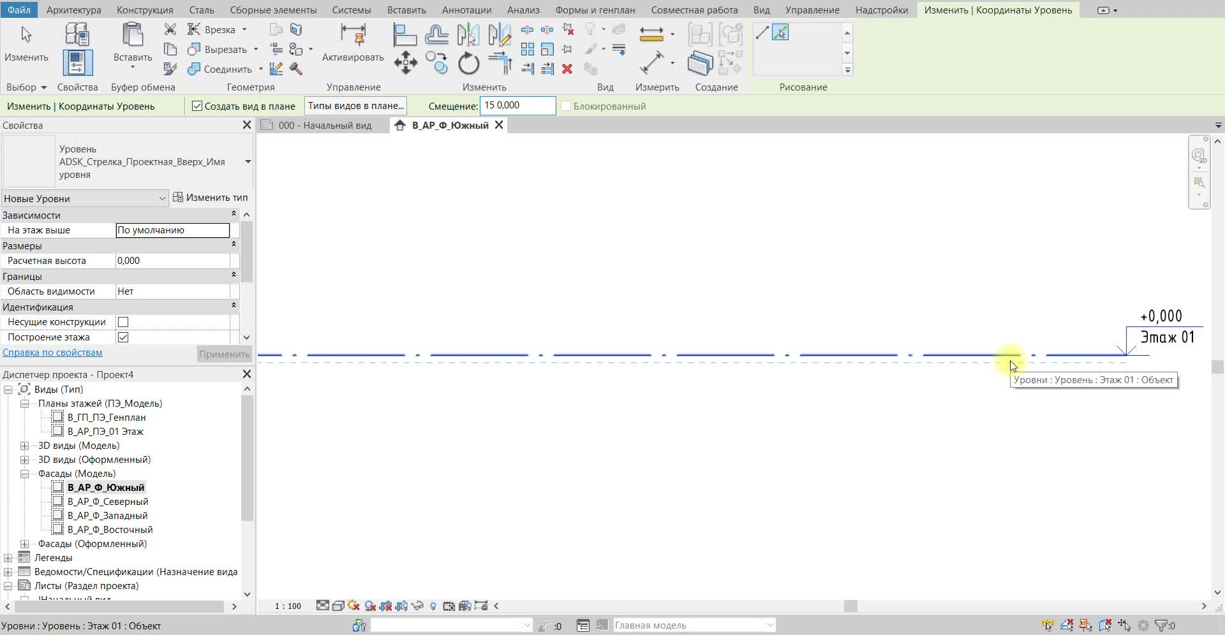This screenshot has height=635, width=1225.
Task: Toggle the 'Несущие конструкции' checkbox
Action: click(123, 322)
